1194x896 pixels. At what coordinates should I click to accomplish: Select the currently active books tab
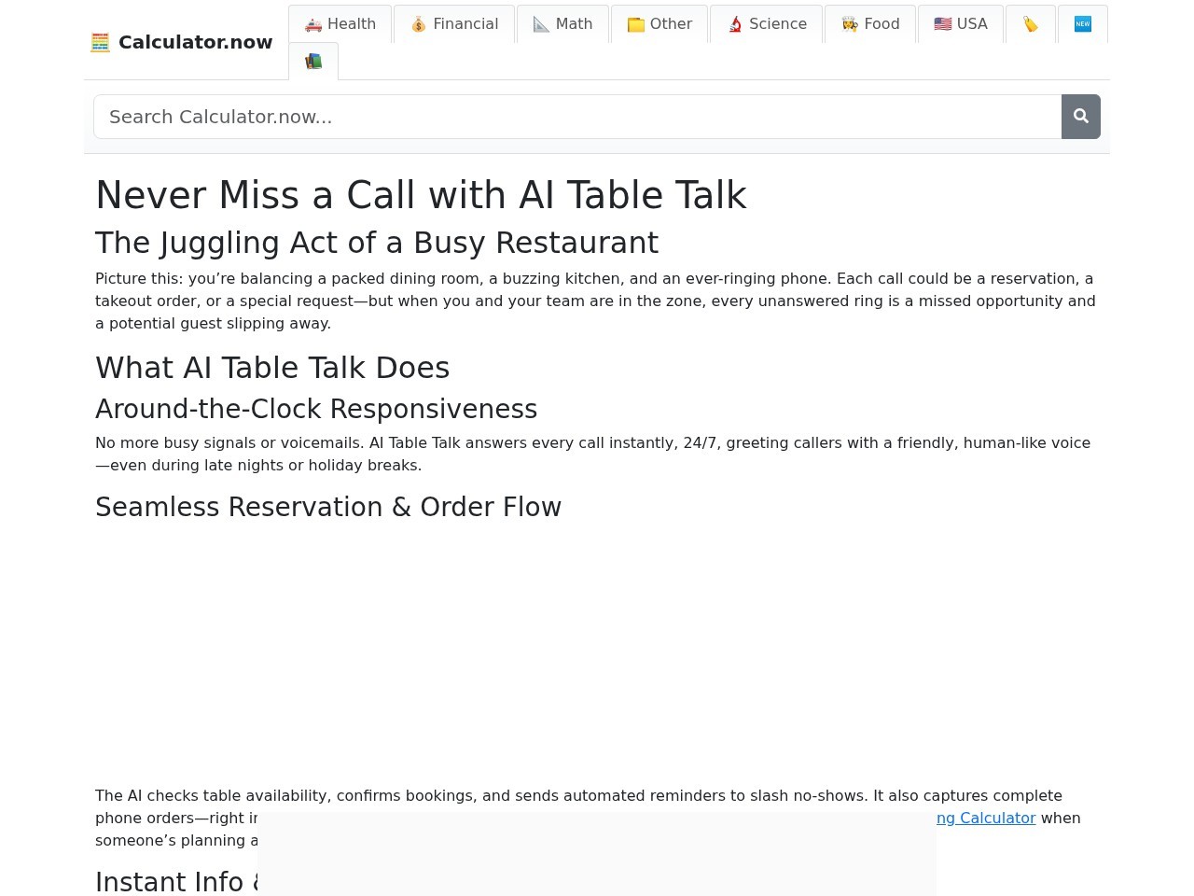click(313, 61)
